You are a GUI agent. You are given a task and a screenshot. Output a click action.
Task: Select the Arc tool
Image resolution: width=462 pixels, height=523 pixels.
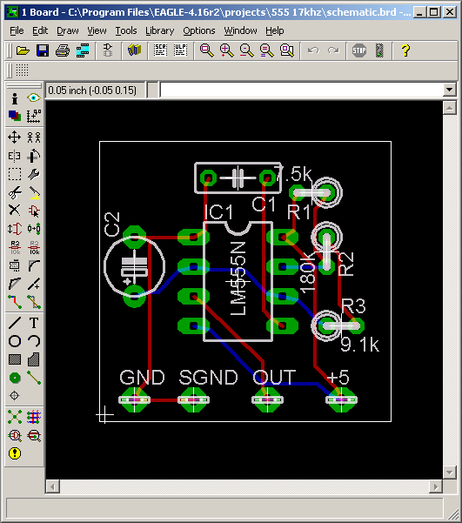pos(34,341)
